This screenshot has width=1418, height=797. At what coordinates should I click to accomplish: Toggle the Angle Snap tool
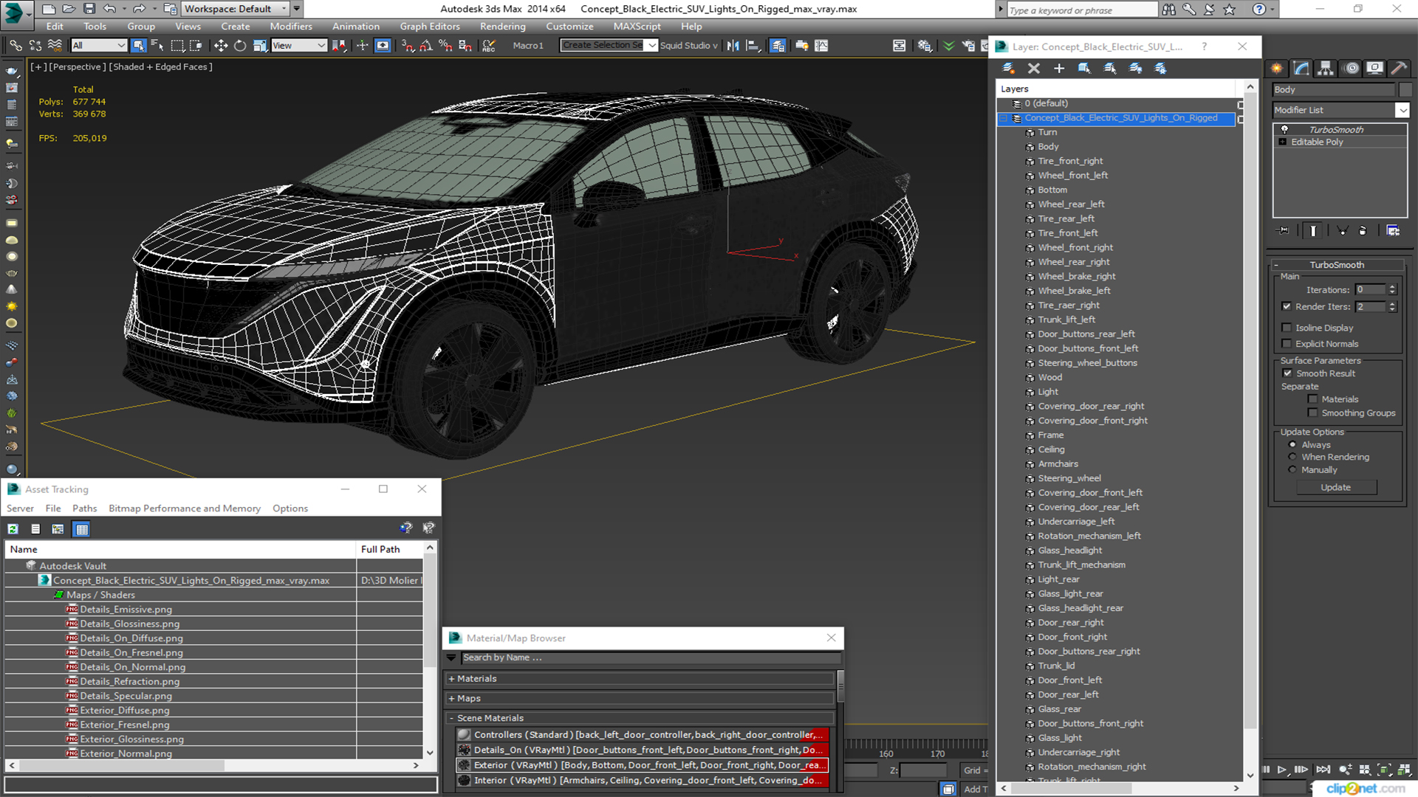426,46
